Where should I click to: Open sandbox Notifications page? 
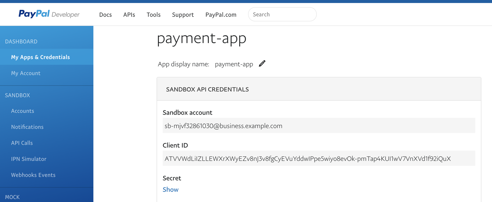coord(27,127)
